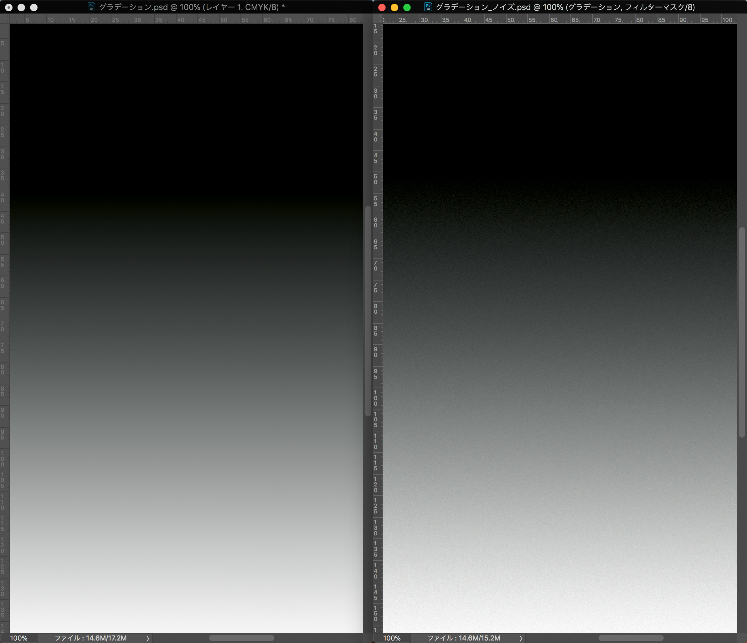Click the vertical scrollbar thumb in the グラデーション_ノイズ.psd window
This screenshot has width=747, height=643.
coord(742,332)
